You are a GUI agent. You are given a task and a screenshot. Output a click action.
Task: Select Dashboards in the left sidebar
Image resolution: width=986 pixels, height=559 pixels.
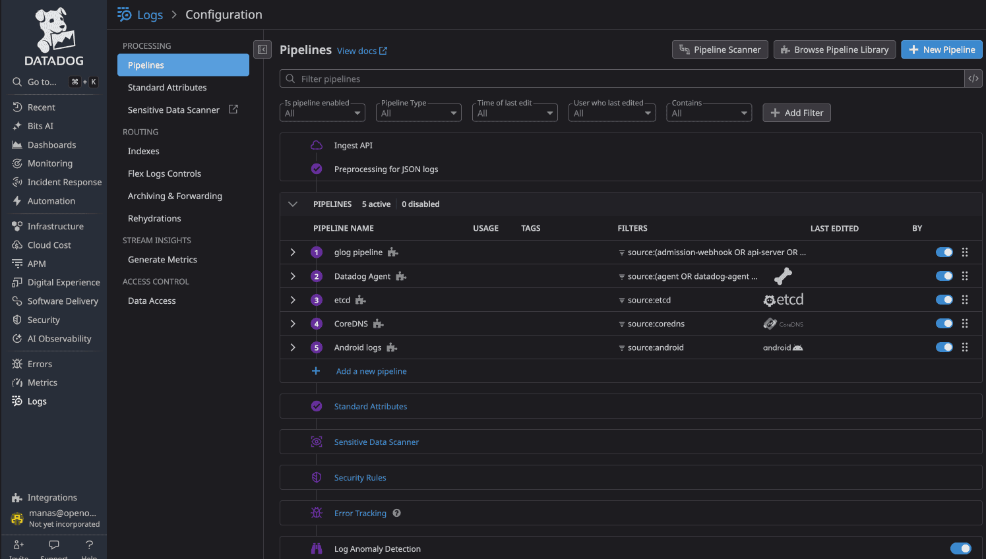tap(51, 144)
